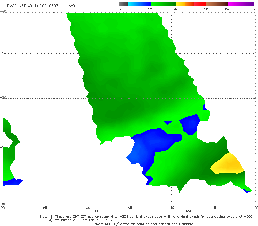Click the yellow-orange segment of color bar
This screenshot has height=226, width=258.
pos(185,4)
